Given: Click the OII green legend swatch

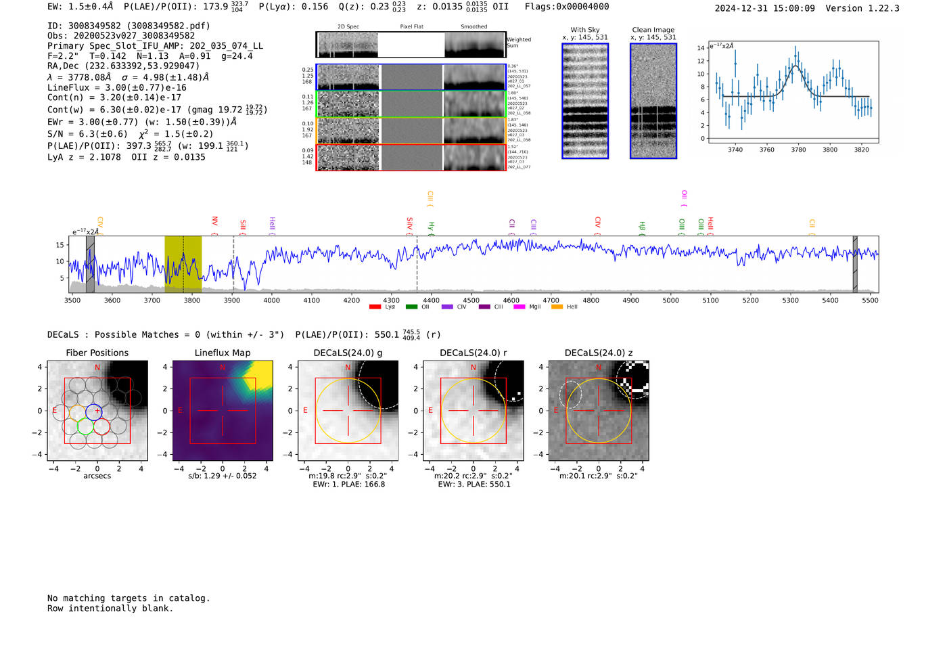Looking at the screenshot, I should point(411,307).
